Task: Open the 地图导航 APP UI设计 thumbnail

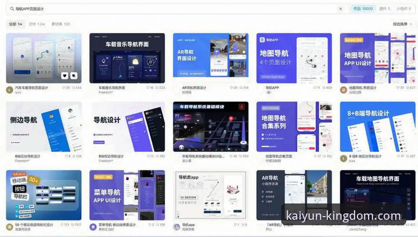Action: [378, 58]
